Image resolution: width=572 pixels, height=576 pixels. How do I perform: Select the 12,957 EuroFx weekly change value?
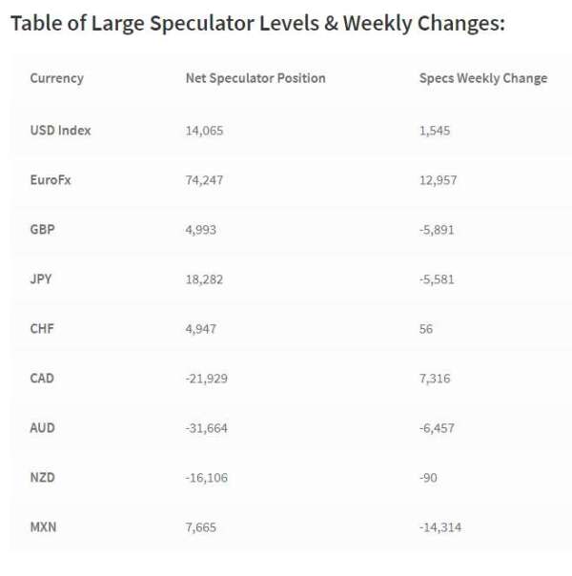tap(438, 180)
